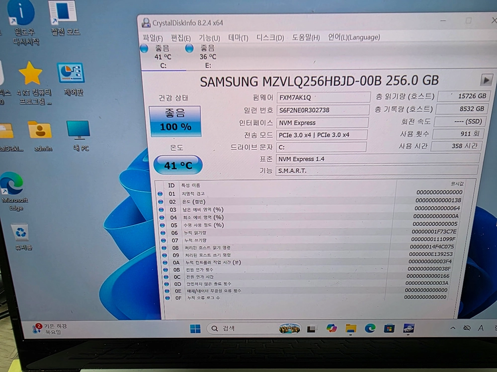Select the 절전 모드 desktop icon
This screenshot has width=497, height=372.
[64, 18]
